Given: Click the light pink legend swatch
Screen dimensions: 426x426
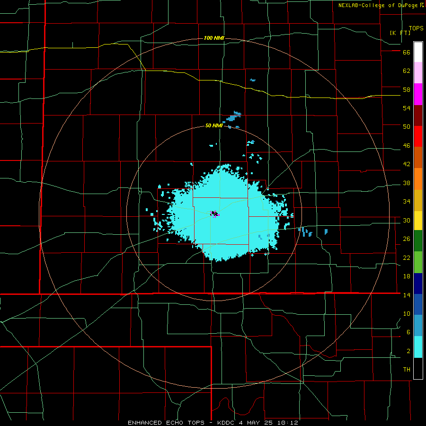Looking at the screenshot, I should (418, 73).
